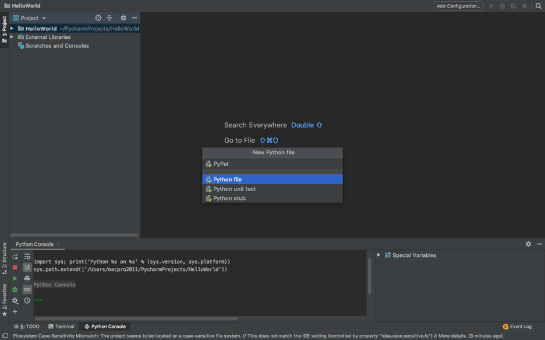The width and height of the screenshot is (545, 340).
Task: Click the Debug bug icon in top toolbar
Action: click(502, 6)
